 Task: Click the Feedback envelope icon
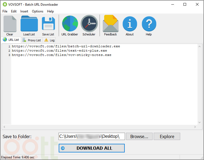tap(110, 24)
